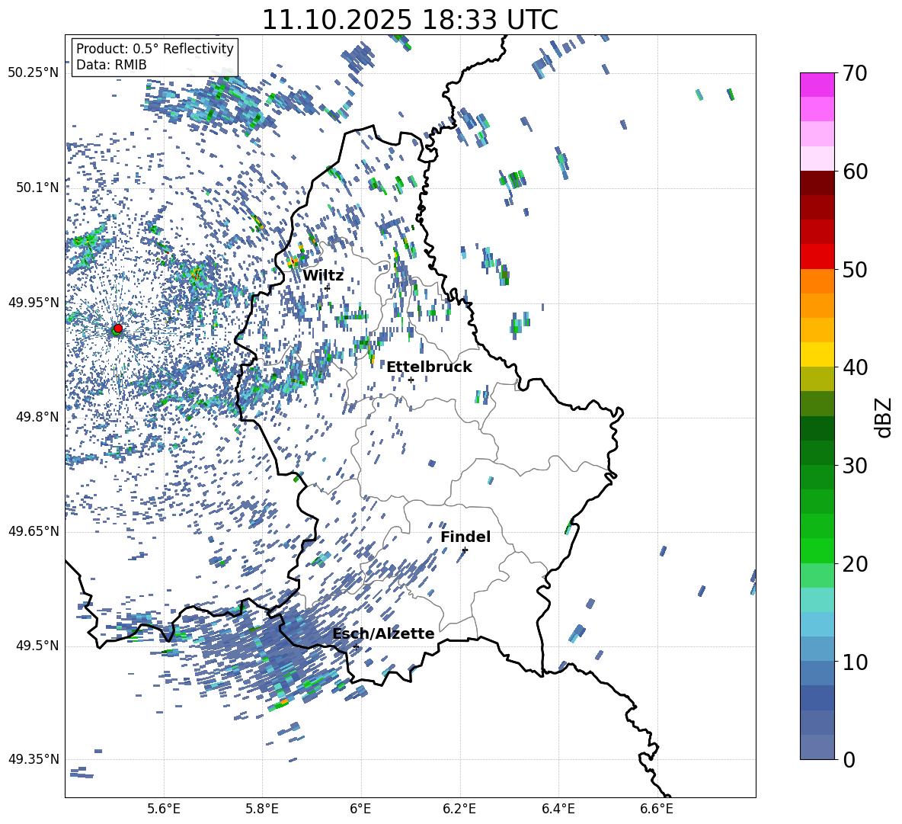Select the Findel city label
Viewport: 902px width, 824px height.
point(465,537)
